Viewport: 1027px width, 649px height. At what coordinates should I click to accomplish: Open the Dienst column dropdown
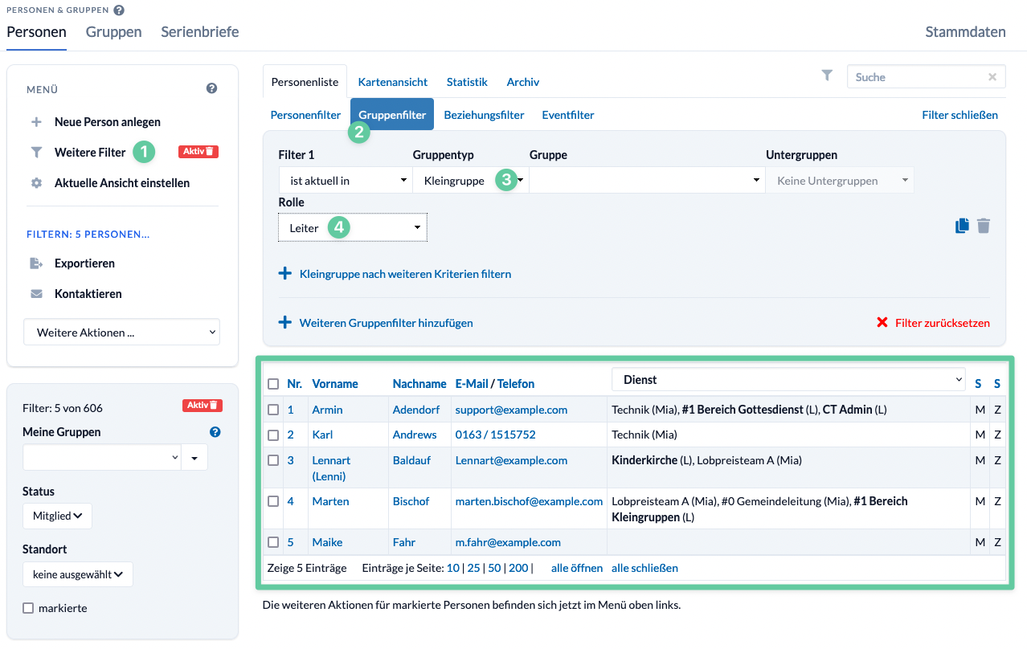click(x=788, y=379)
